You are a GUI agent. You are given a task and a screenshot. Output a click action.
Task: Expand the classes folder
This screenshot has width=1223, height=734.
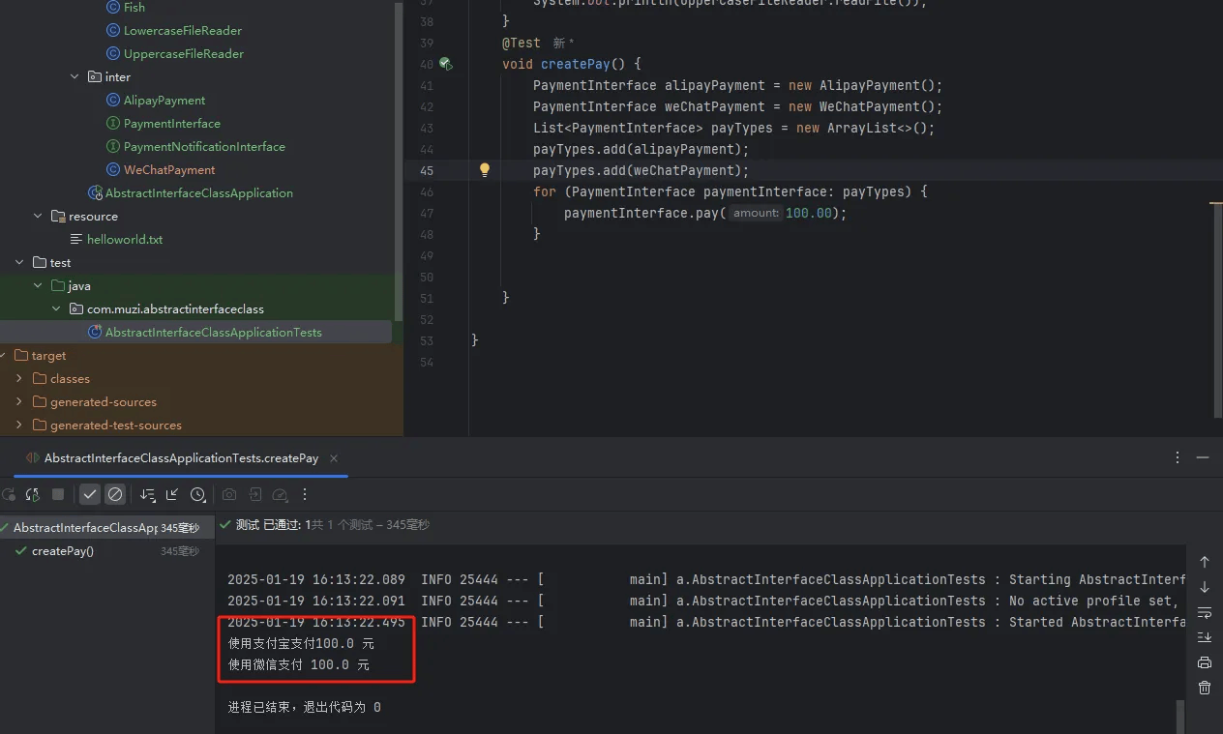(20, 378)
